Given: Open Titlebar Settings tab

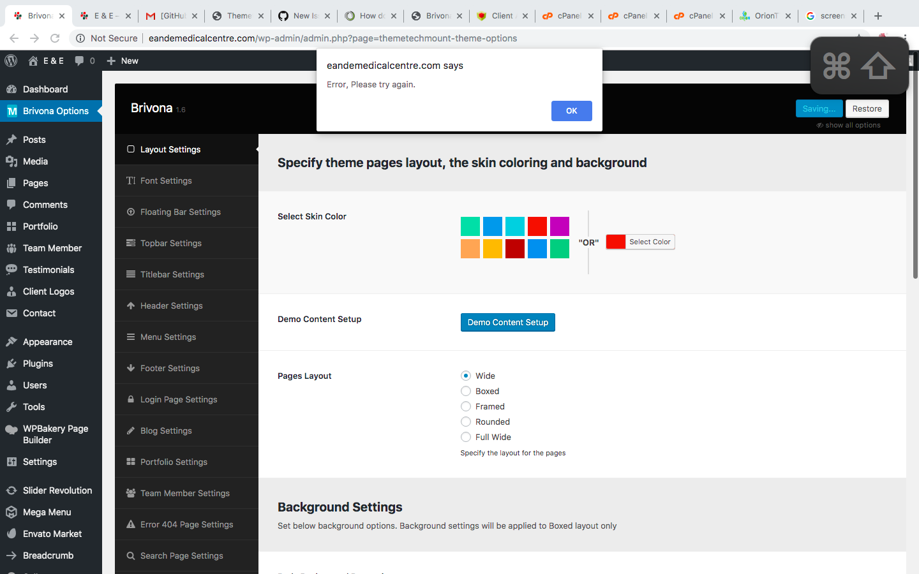Looking at the screenshot, I should pos(186,274).
